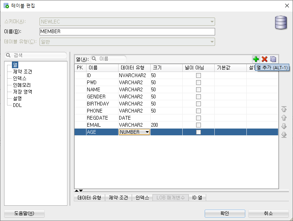This screenshot has height=221, width=293.
Task: Move selected column up one arrow
Action: (284, 118)
